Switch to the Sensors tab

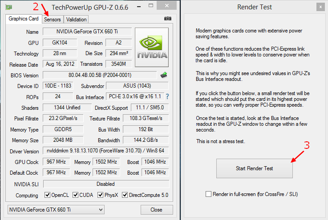point(53,20)
